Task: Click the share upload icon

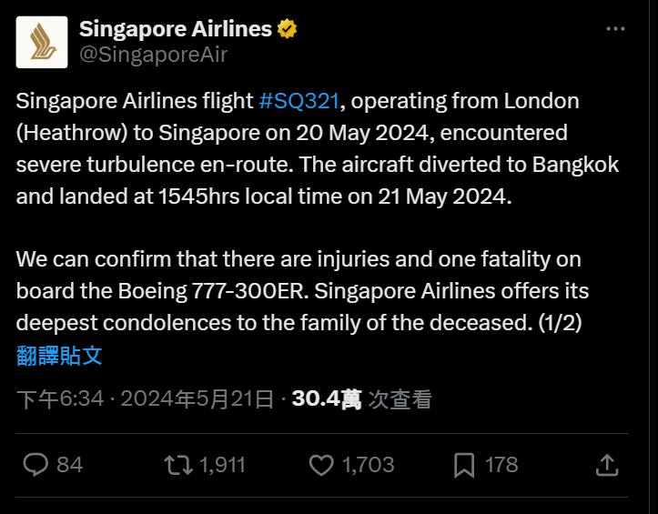Action: (607, 465)
